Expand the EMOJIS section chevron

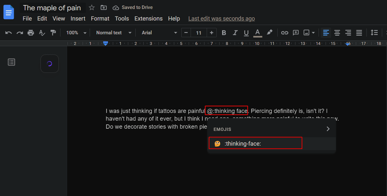[328, 129]
